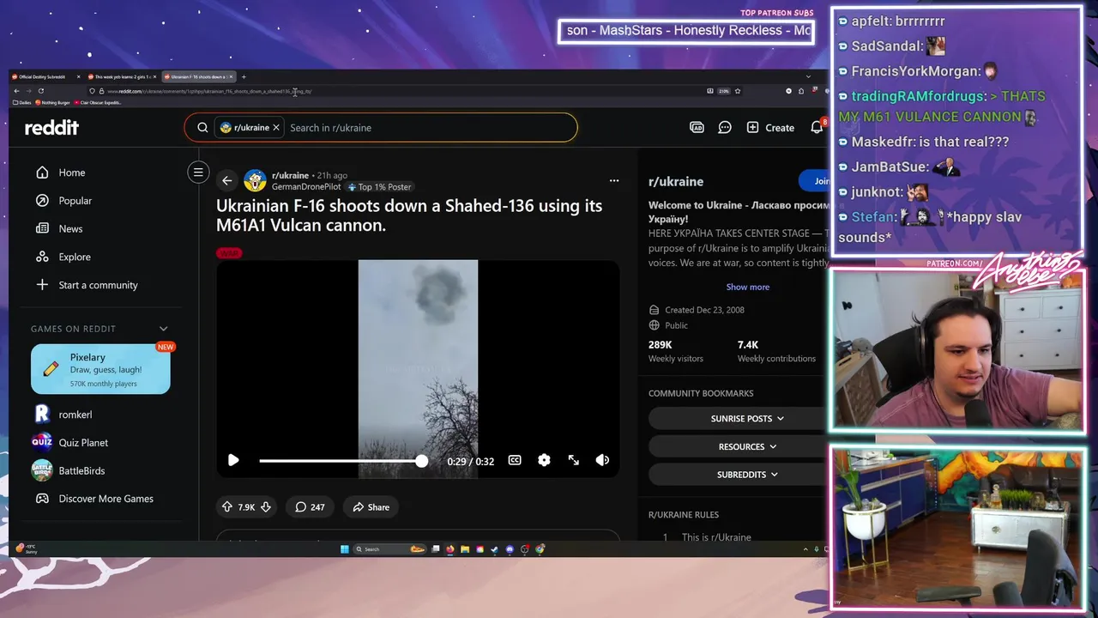1098x618 pixels.
Task: Show more of community description
Action: (748, 287)
